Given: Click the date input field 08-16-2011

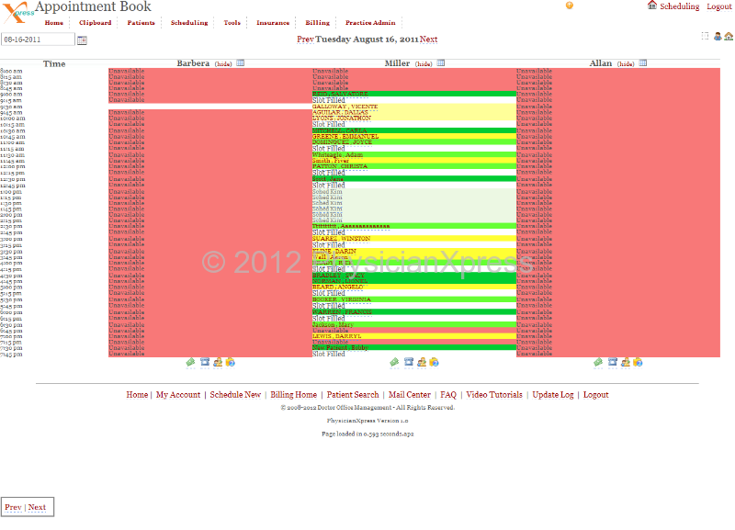Looking at the screenshot, I should click(x=38, y=40).
